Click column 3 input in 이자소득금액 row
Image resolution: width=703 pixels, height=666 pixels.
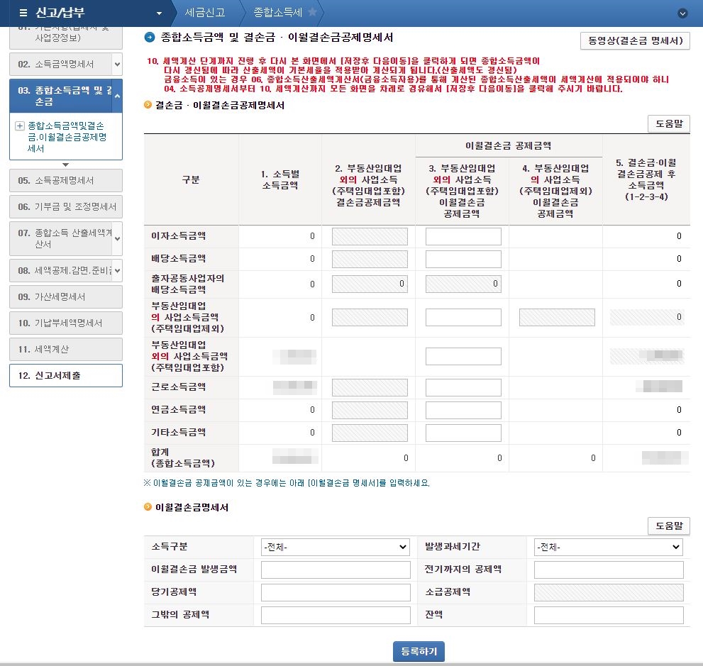(x=463, y=237)
